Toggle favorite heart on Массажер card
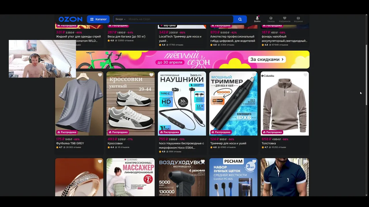The height and width of the screenshot is (207, 369). 151,161
